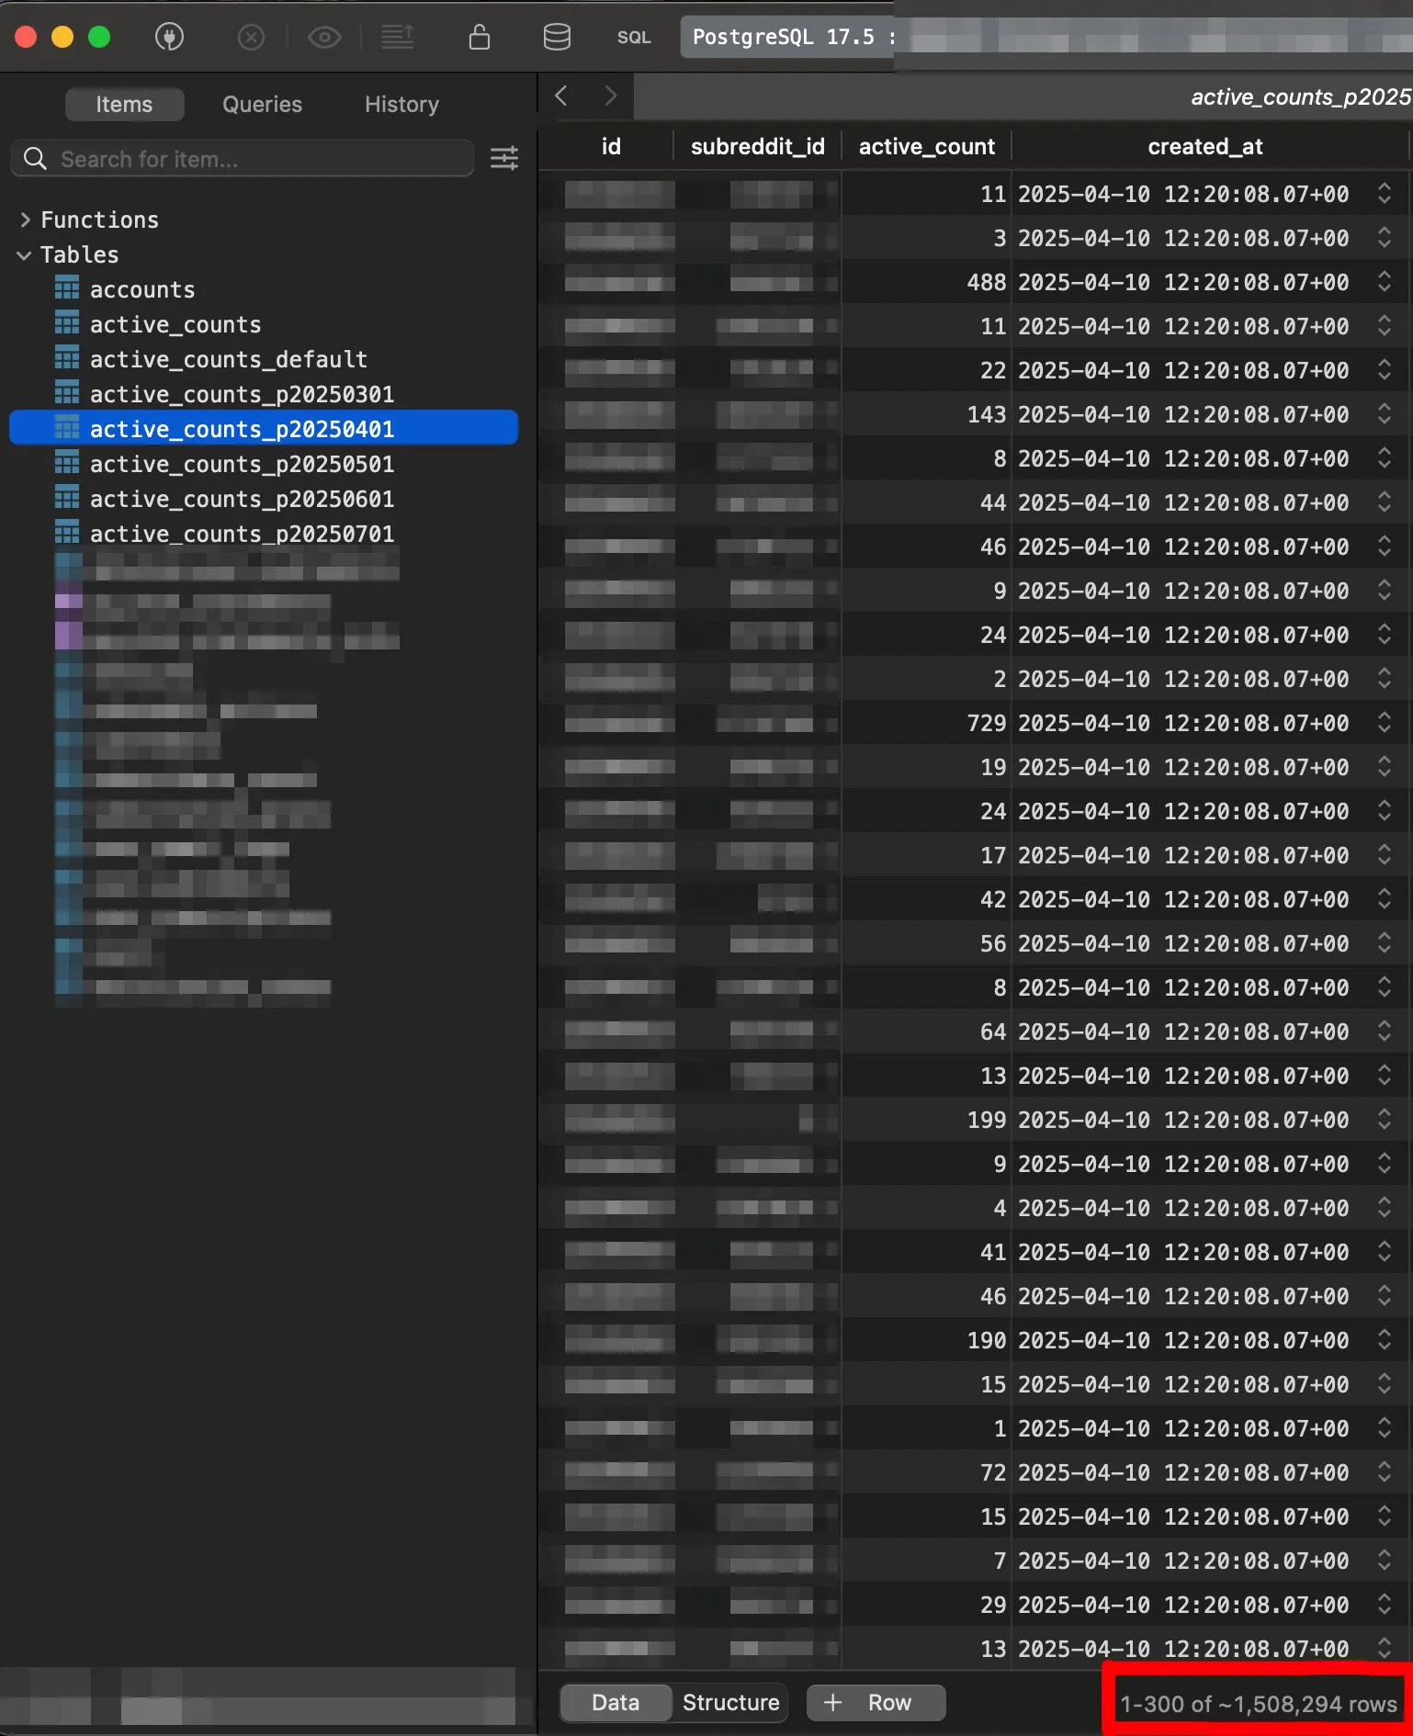This screenshot has height=1736, width=1413.
Task: Select the accounts table
Action: [x=142, y=289]
